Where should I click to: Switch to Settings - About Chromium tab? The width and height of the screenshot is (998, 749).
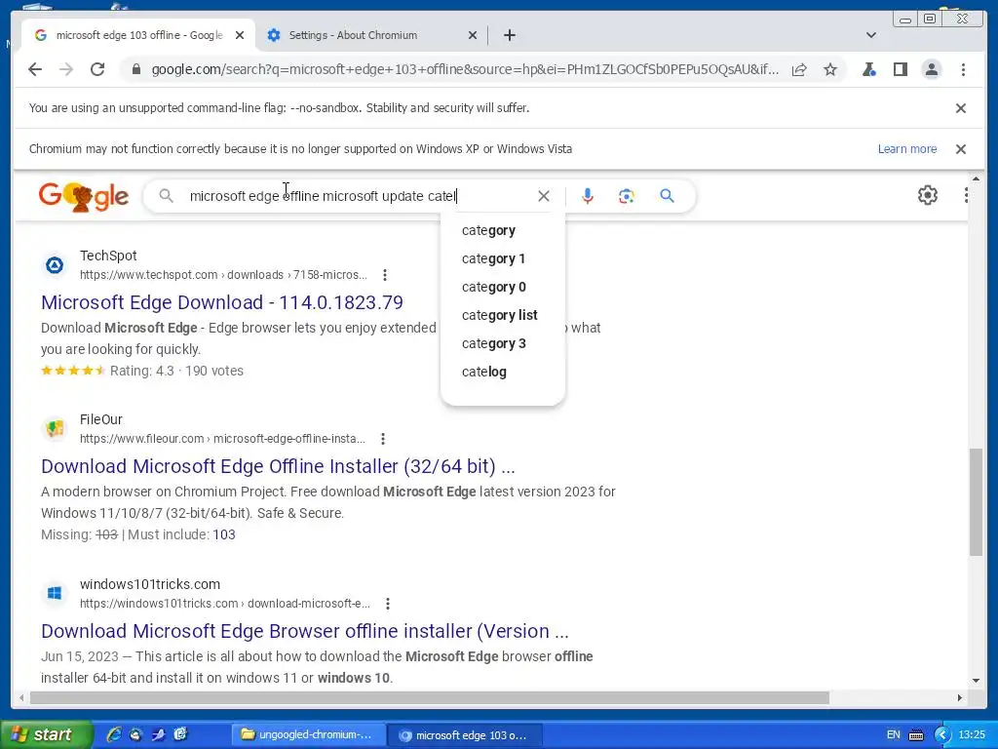pos(372,36)
